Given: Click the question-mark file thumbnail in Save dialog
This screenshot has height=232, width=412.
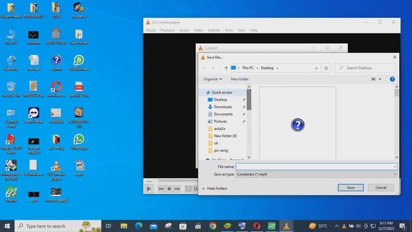Looking at the screenshot, I should (x=297, y=124).
